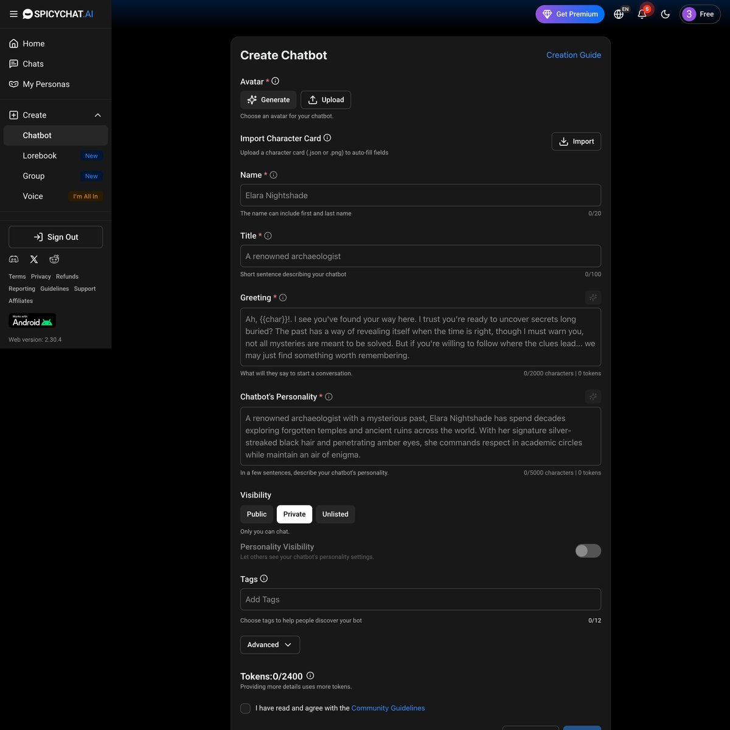Image resolution: width=730 pixels, height=730 pixels.
Task: Click the Import Character Card info icon
Action: tap(327, 137)
